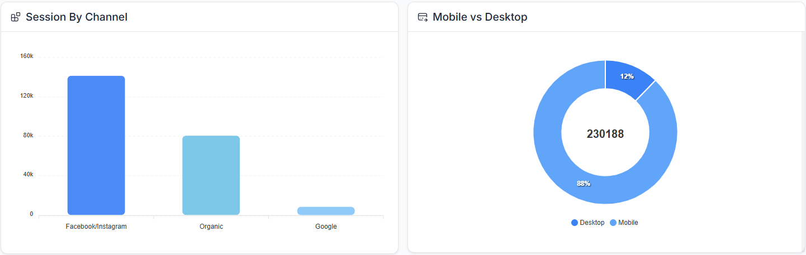Select the small Google bar
The width and height of the screenshot is (806, 255).
click(x=326, y=211)
